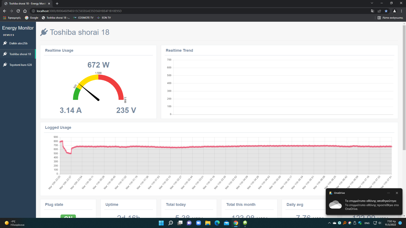Open Windows taskbar search
406x228 pixels.
point(171,223)
